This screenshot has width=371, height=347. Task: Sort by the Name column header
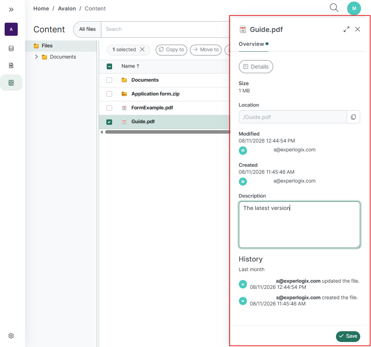130,66
